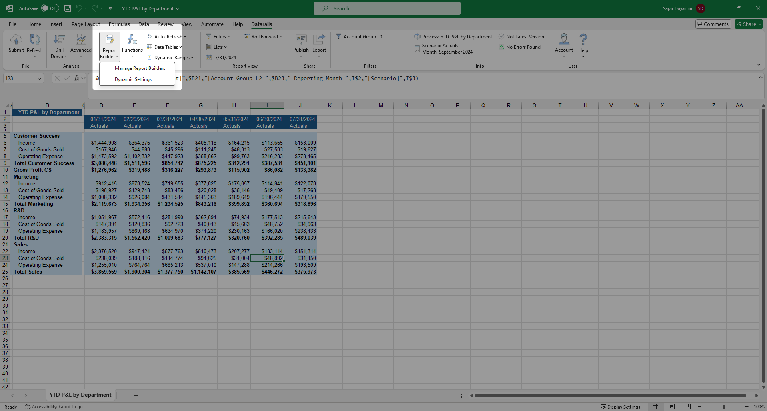Select the YTD P&L by Department sheet tab
This screenshot has height=411, width=767.
pos(80,395)
